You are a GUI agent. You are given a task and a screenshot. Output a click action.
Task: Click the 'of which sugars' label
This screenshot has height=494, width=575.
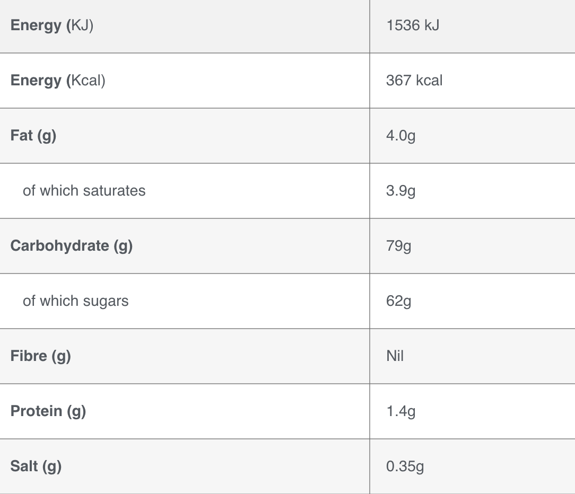75,301
